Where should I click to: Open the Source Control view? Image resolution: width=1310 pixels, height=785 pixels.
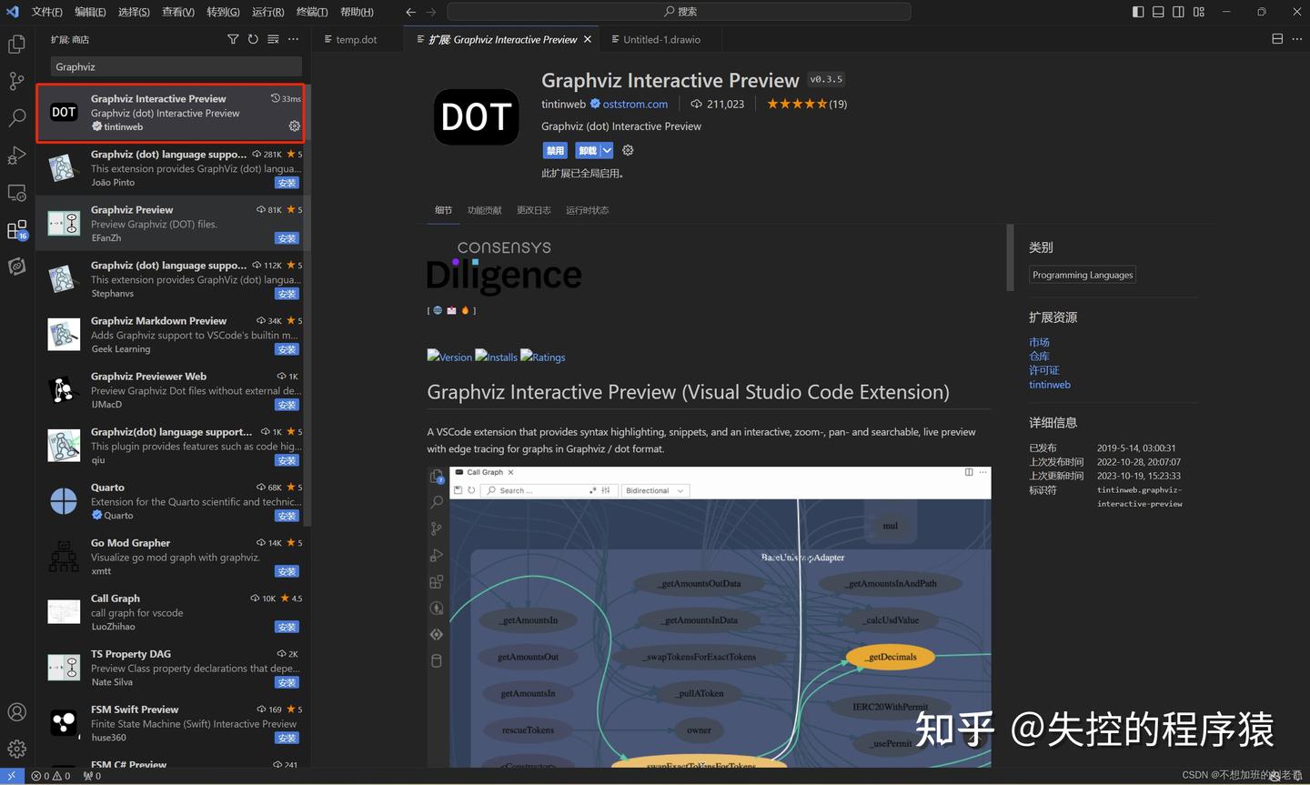point(16,81)
